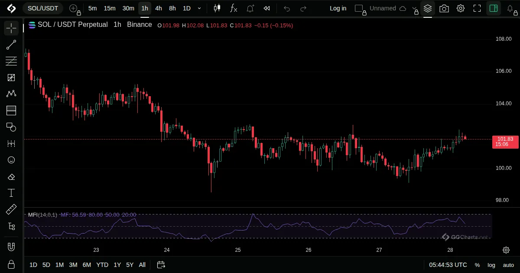Image resolution: width=520 pixels, height=273 pixels.
Task: Switch to 15m timeframe
Action: 110,8
